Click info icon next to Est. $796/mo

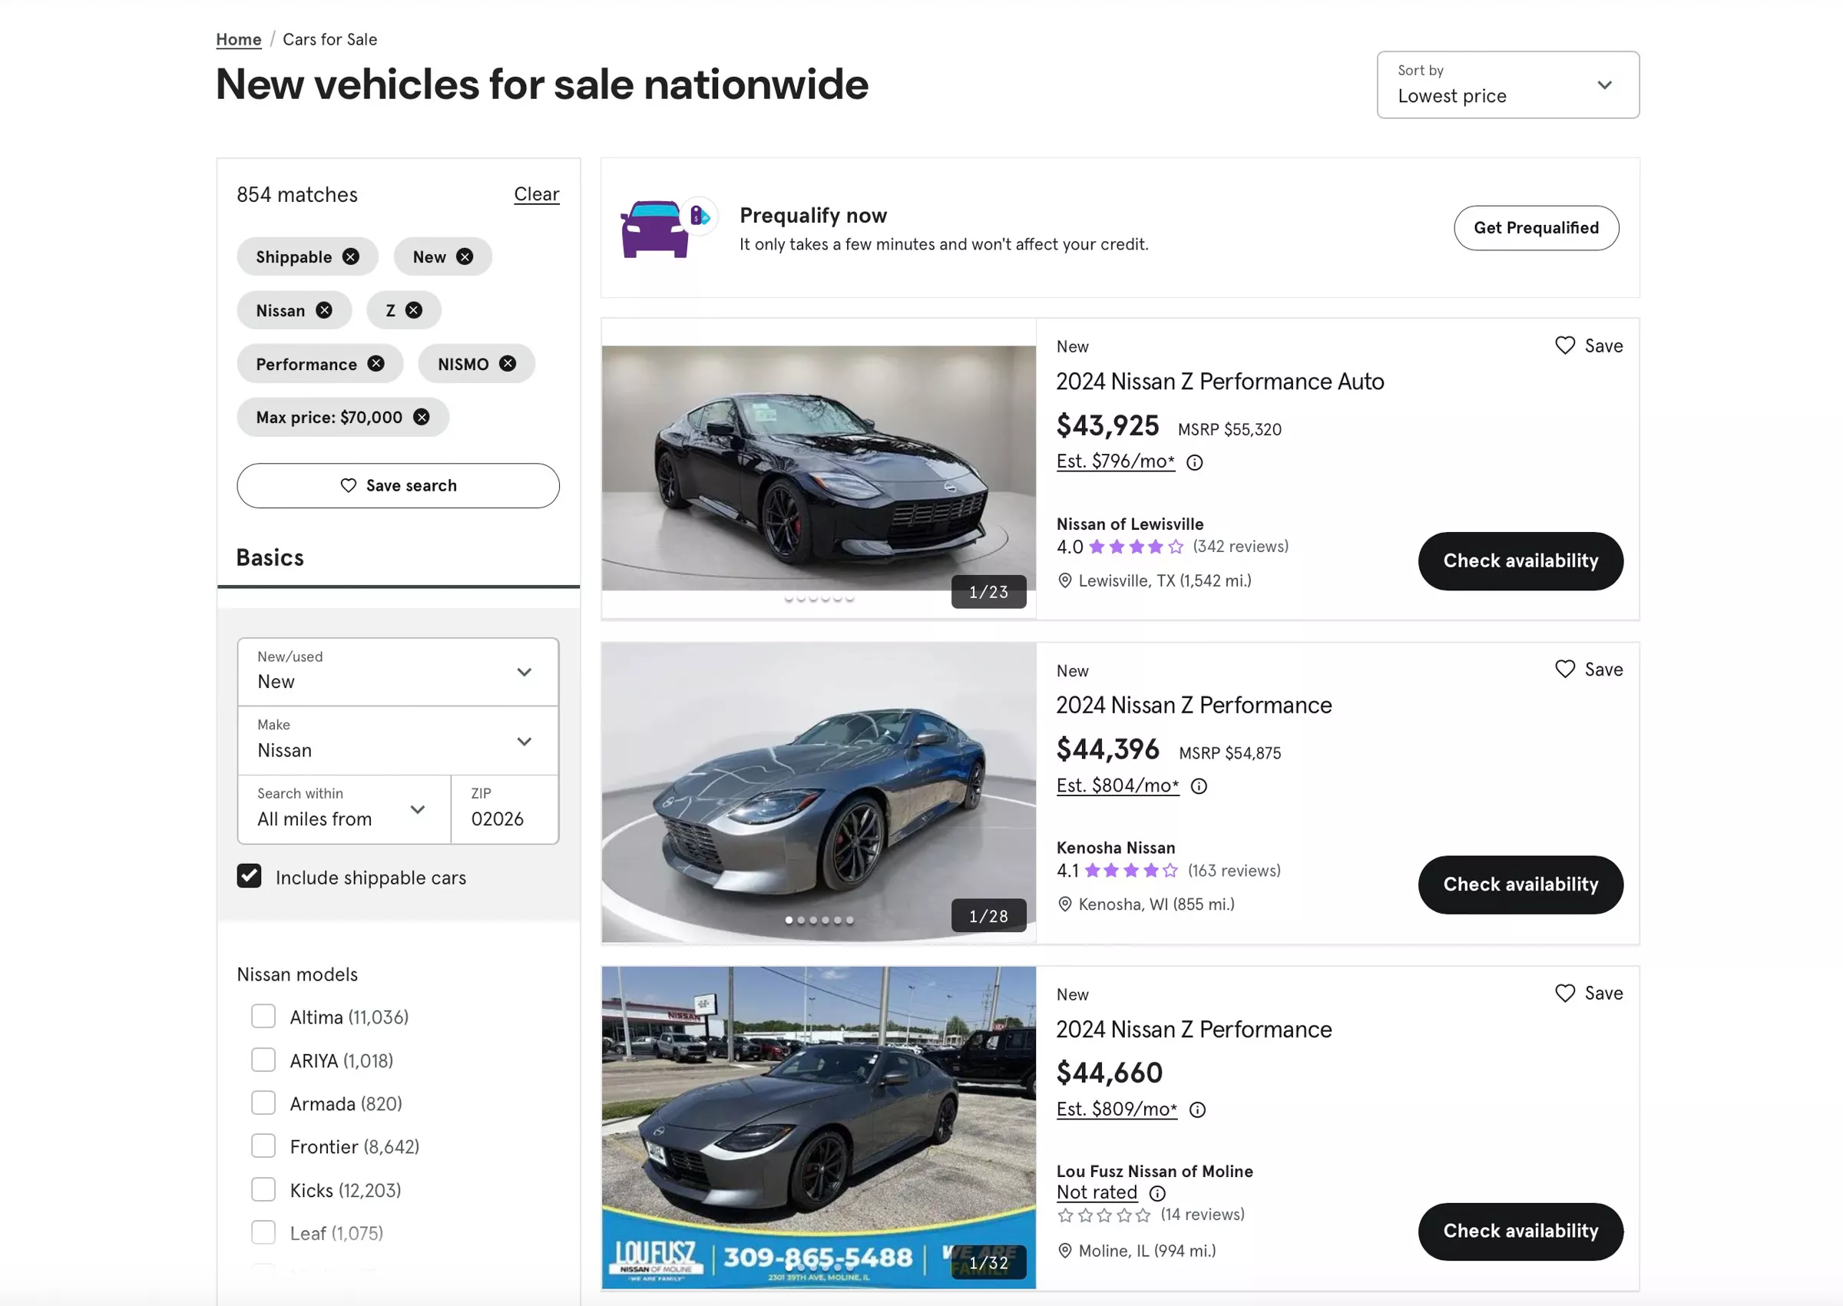click(x=1194, y=462)
